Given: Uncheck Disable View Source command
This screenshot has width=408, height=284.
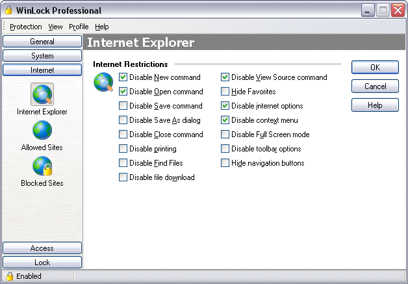Looking at the screenshot, I should pos(225,77).
